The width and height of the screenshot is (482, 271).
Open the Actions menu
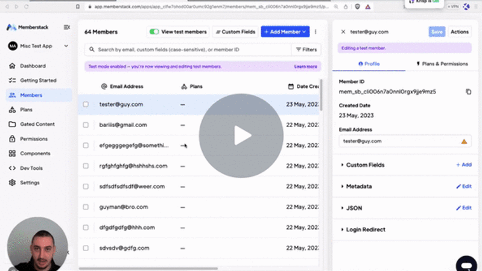pos(460,31)
